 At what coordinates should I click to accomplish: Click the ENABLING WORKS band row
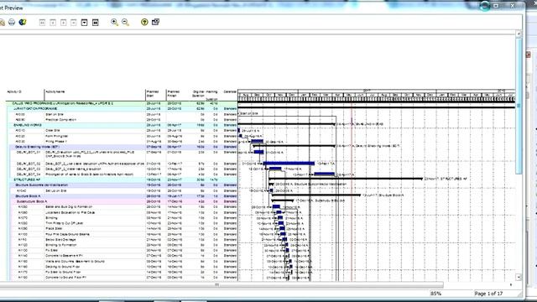pyautogui.click(x=123, y=125)
